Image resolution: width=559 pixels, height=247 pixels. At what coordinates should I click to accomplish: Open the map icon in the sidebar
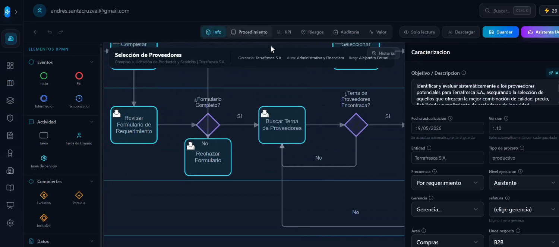point(10,83)
